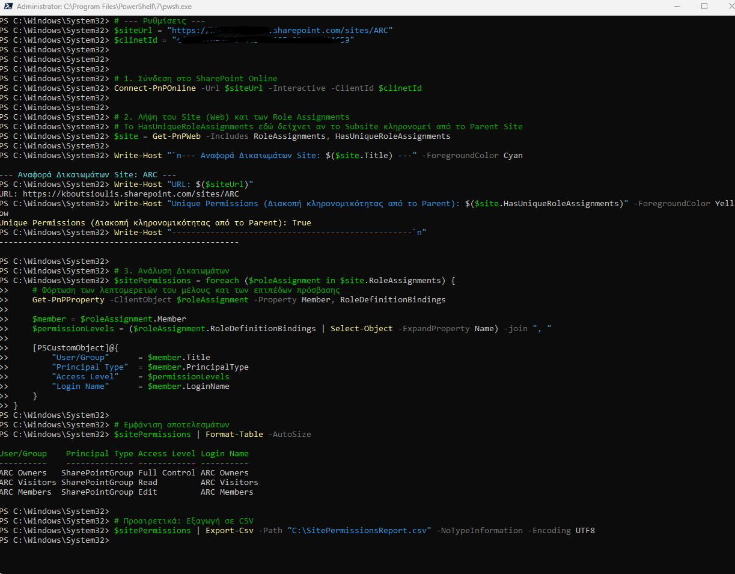The image size is (735, 574).
Task: Click the Format-Table cmdlet
Action: pos(234,435)
